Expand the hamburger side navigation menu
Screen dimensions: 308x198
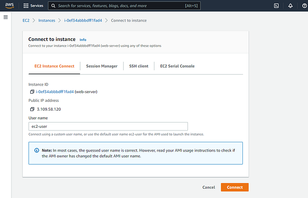point(6,17)
